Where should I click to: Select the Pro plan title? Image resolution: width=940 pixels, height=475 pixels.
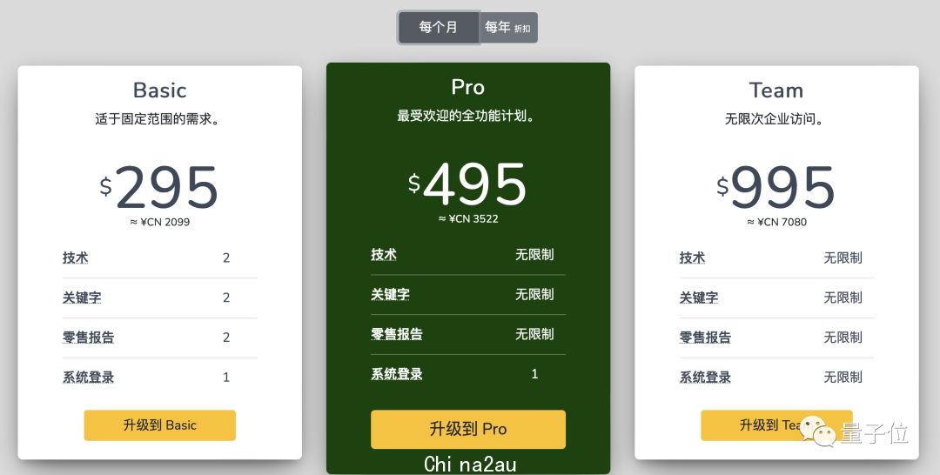[x=467, y=88]
